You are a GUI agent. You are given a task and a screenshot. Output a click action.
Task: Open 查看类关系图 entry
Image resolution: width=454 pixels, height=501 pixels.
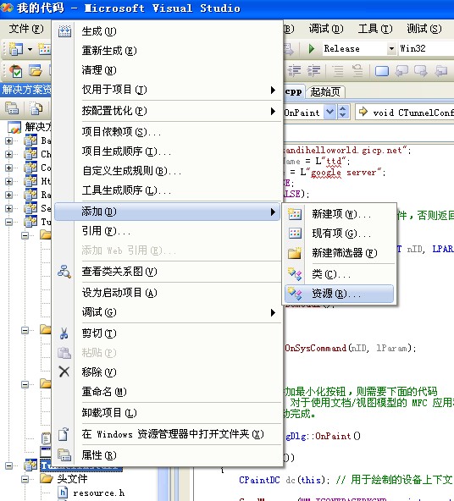tap(168, 272)
